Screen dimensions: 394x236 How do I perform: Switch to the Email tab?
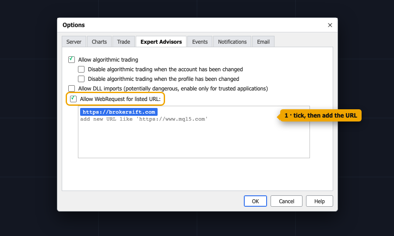(x=263, y=42)
